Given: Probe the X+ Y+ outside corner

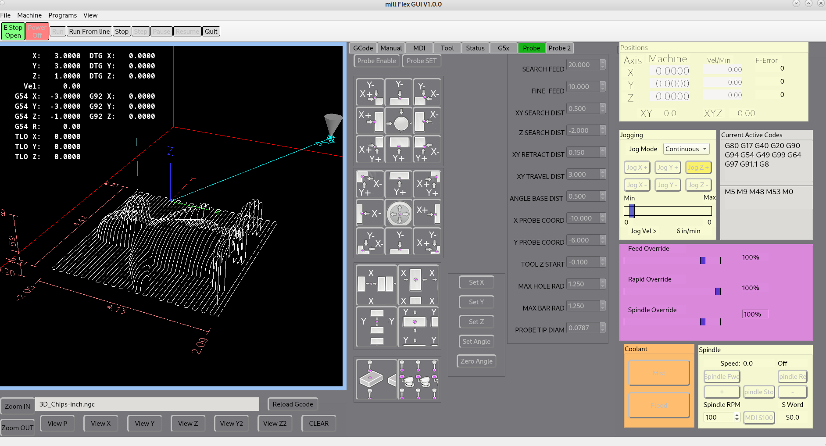Looking at the screenshot, I should coord(370,149).
